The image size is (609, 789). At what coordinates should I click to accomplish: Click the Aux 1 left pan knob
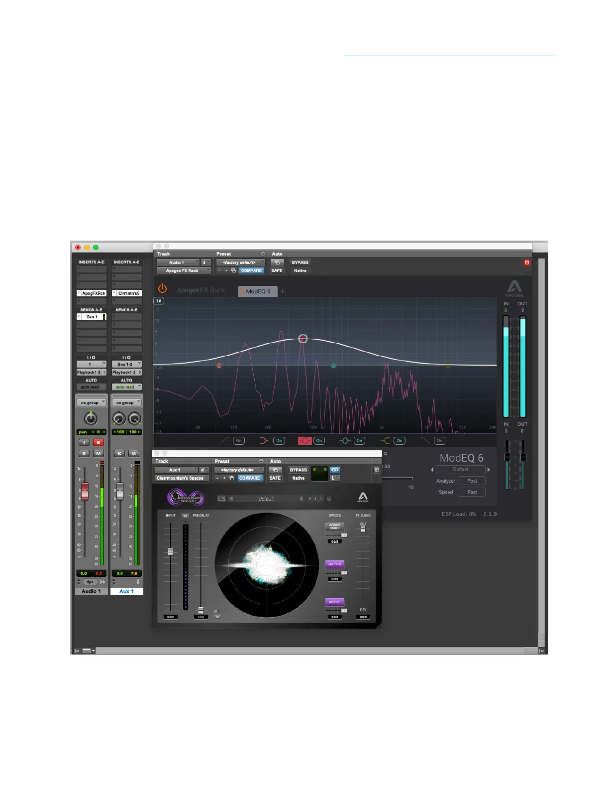point(119,418)
